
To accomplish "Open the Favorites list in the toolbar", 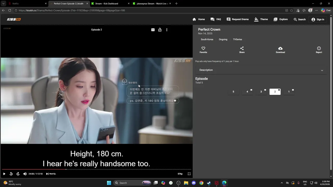I will pos(304,10).
